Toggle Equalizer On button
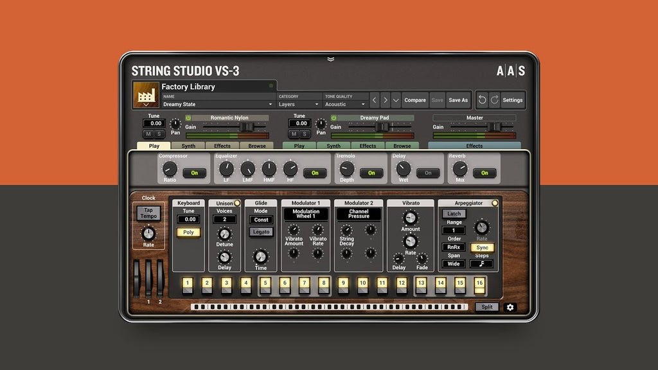The width and height of the screenshot is (658, 370). pyautogui.click(x=315, y=173)
